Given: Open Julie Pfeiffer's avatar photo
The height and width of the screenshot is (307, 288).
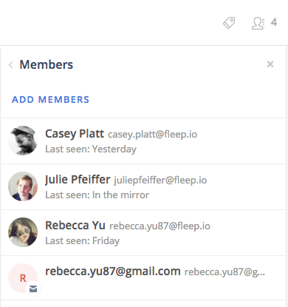Looking at the screenshot, I should click(x=23, y=186).
